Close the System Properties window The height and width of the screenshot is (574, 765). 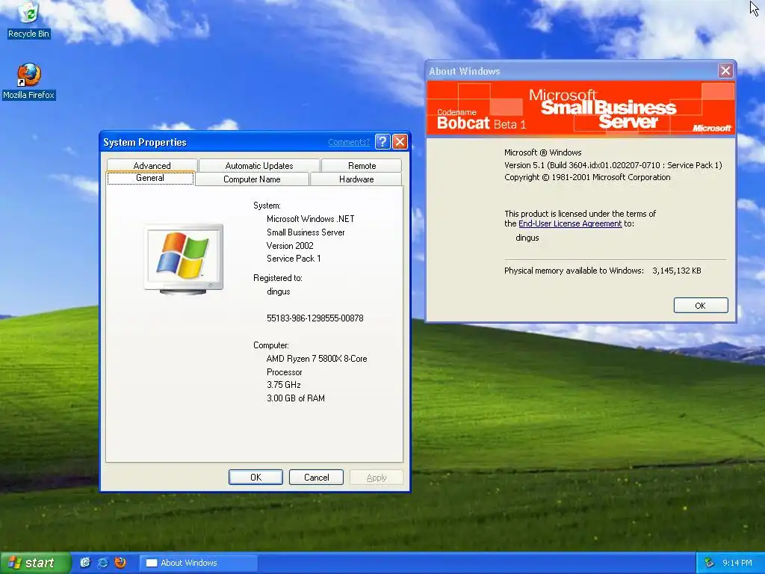point(400,142)
